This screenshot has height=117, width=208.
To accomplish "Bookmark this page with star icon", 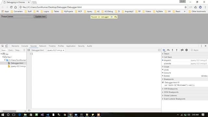I will [186, 7].
